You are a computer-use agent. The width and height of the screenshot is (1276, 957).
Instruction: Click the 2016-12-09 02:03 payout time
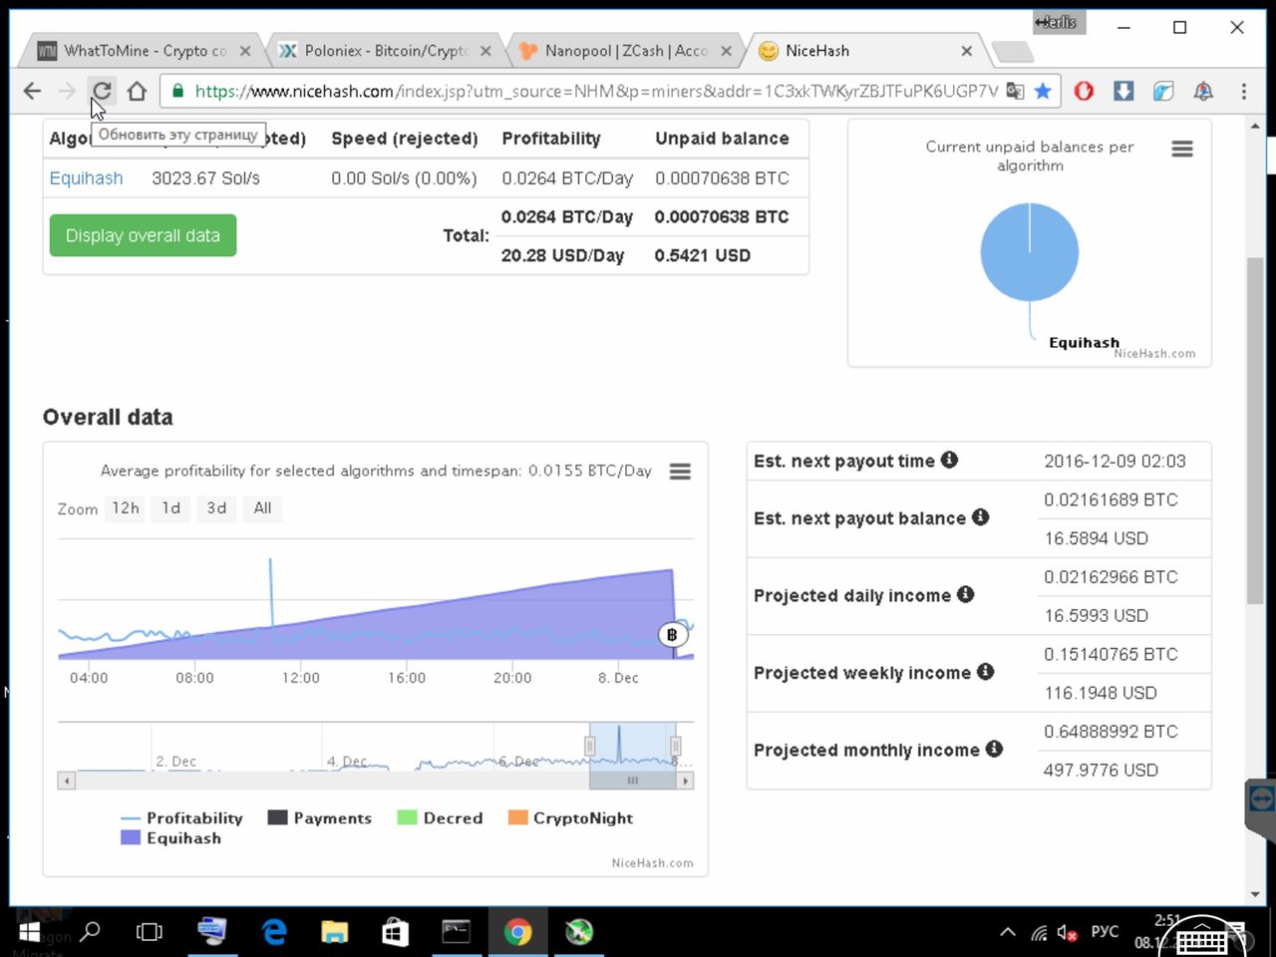1115,462
